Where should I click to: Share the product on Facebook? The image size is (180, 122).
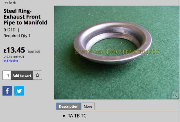click(x=7, y=91)
